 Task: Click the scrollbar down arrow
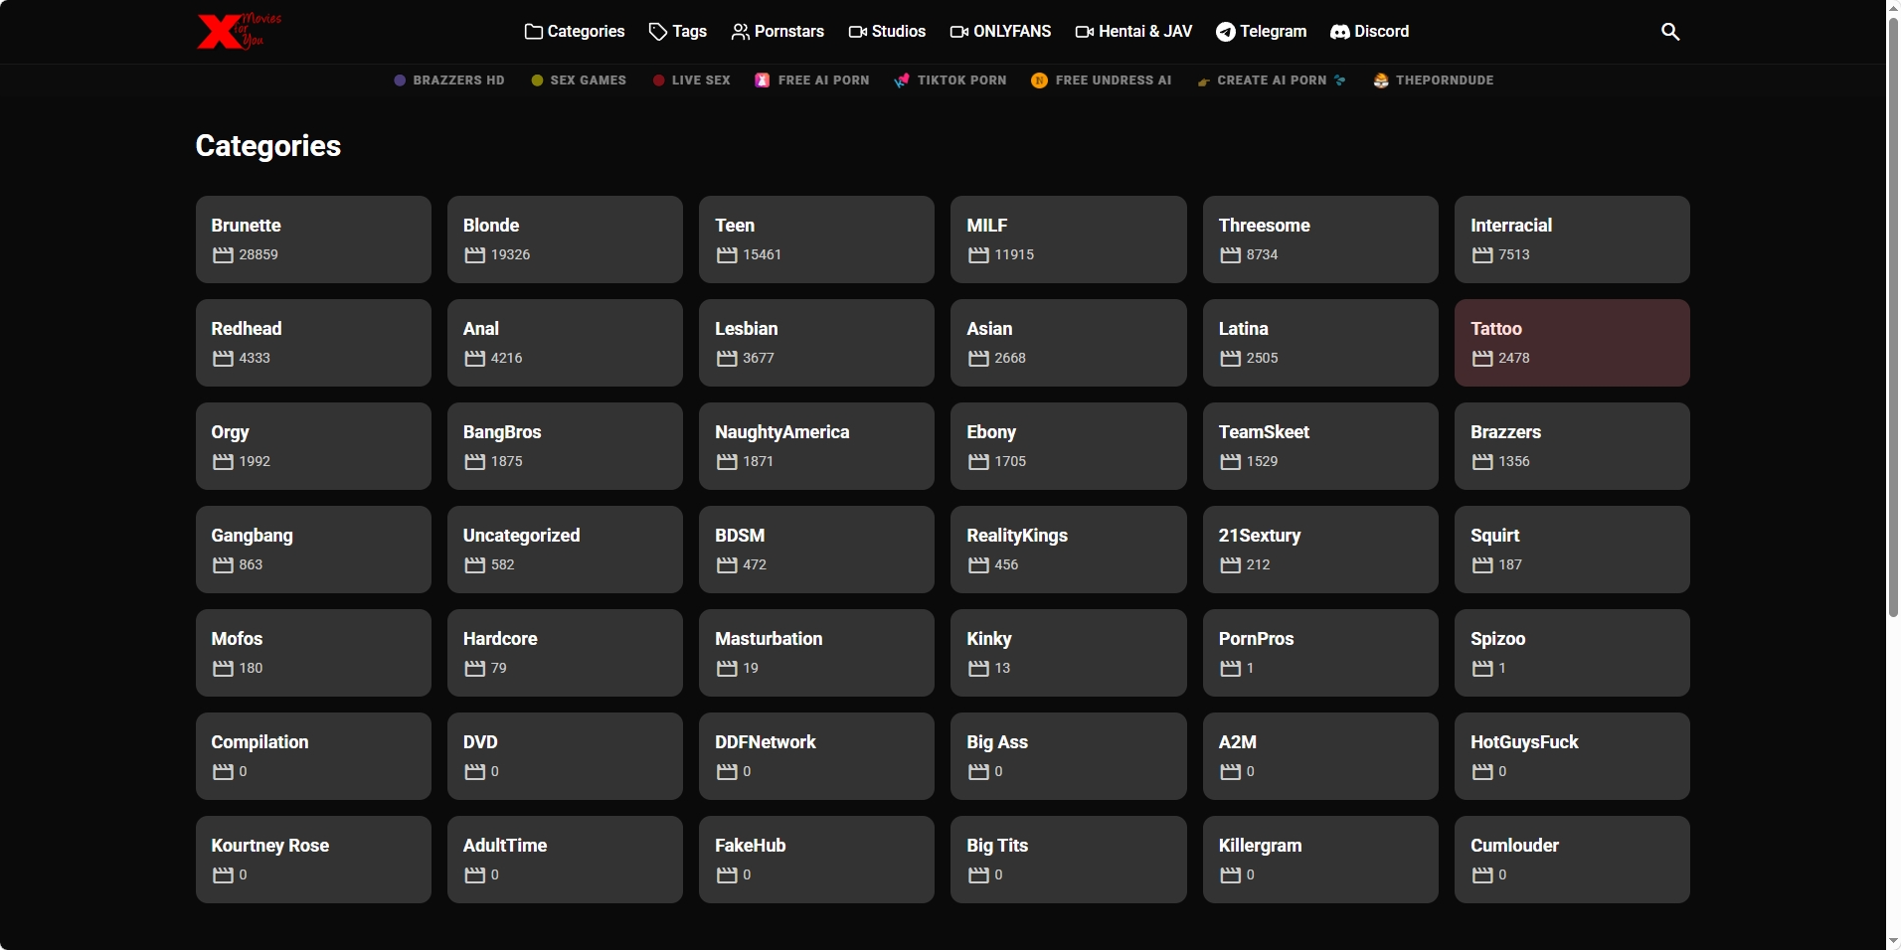(1893, 941)
